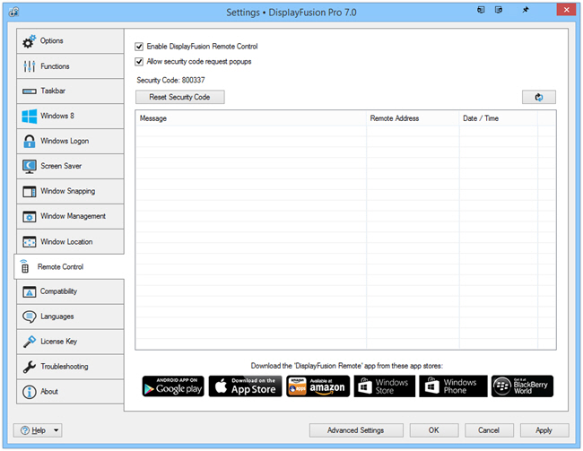Toggle Enable DisplayFusion Remote Control checkbox

point(139,47)
